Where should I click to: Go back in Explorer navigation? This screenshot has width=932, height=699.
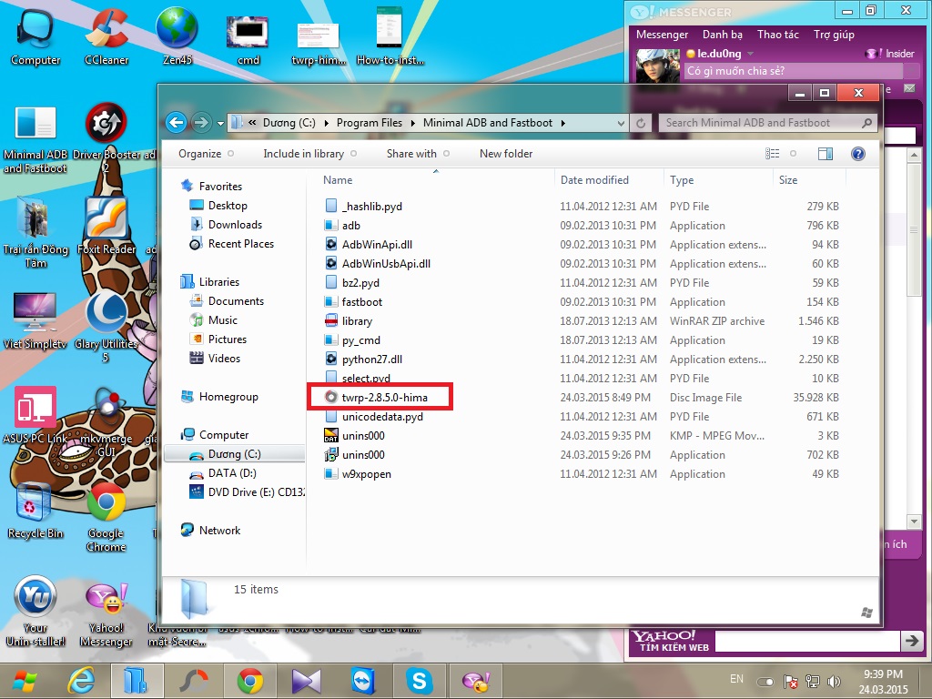176,123
